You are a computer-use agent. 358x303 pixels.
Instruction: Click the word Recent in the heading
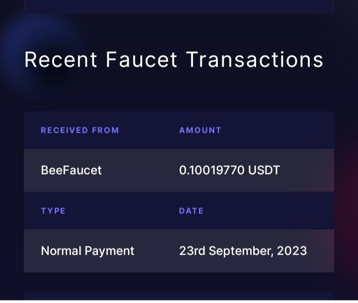(61, 60)
